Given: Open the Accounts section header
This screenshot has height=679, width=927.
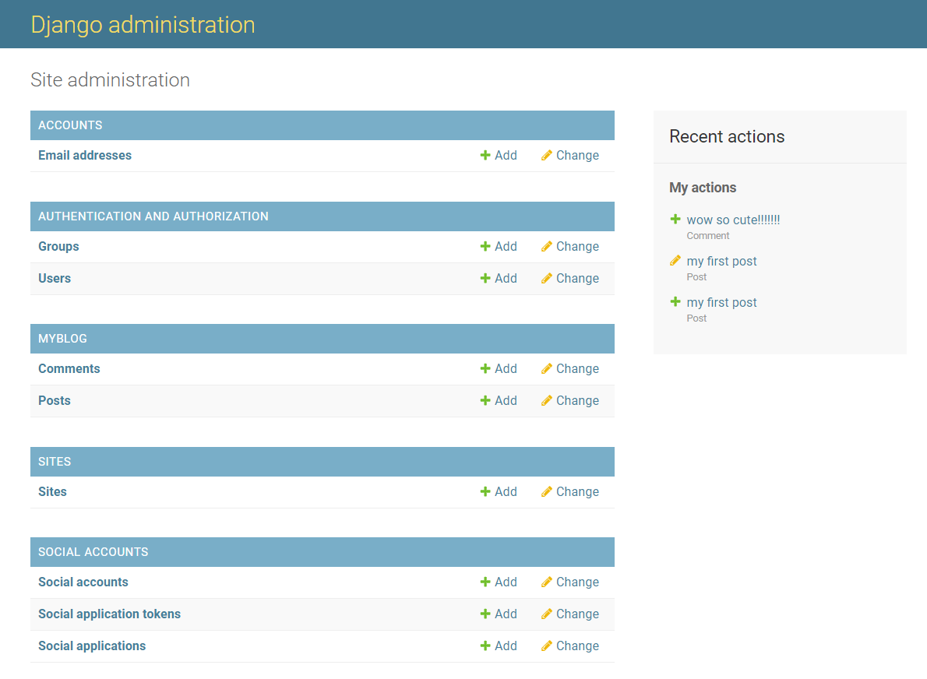Looking at the screenshot, I should tap(70, 125).
